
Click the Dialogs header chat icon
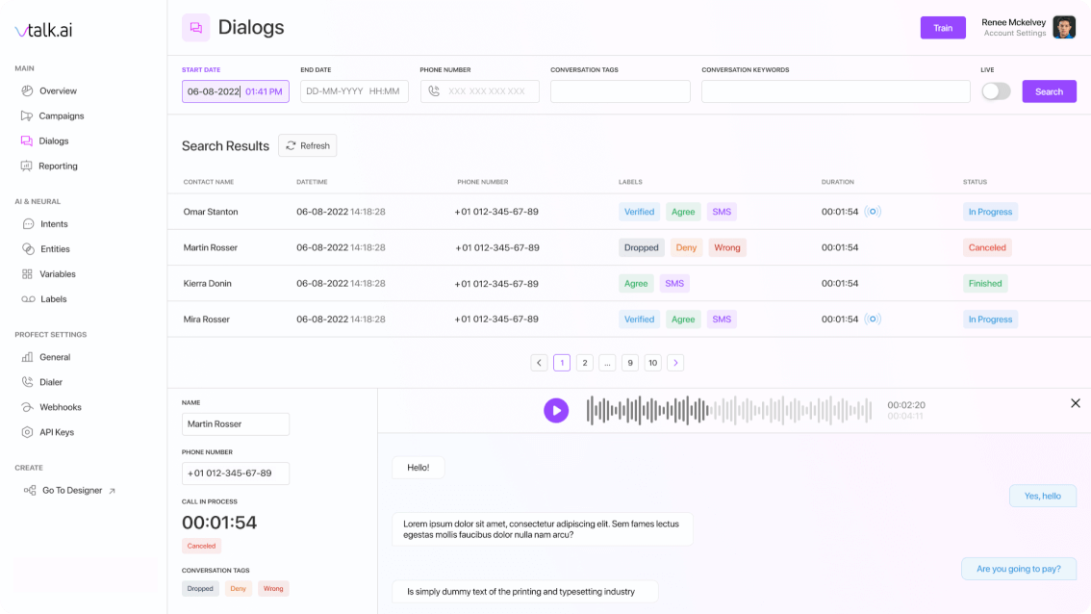point(195,28)
